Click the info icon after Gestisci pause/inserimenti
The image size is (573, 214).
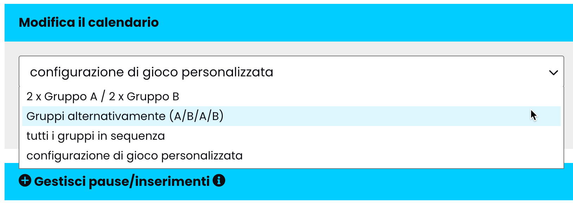(x=219, y=181)
